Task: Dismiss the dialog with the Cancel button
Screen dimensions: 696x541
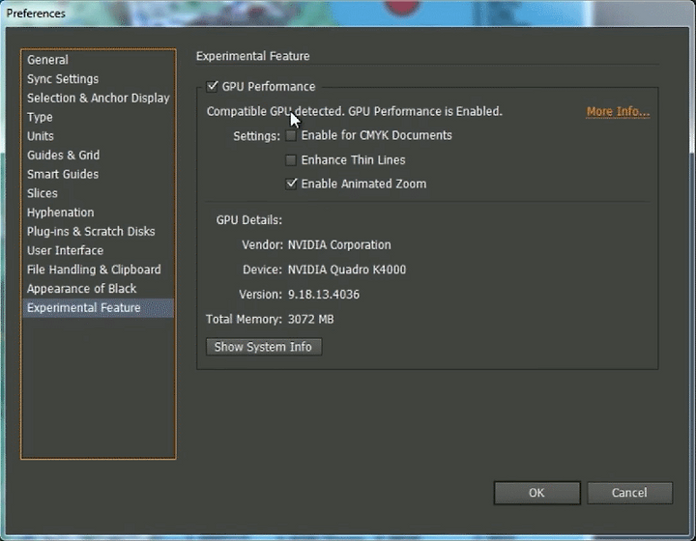Action: coord(629,493)
